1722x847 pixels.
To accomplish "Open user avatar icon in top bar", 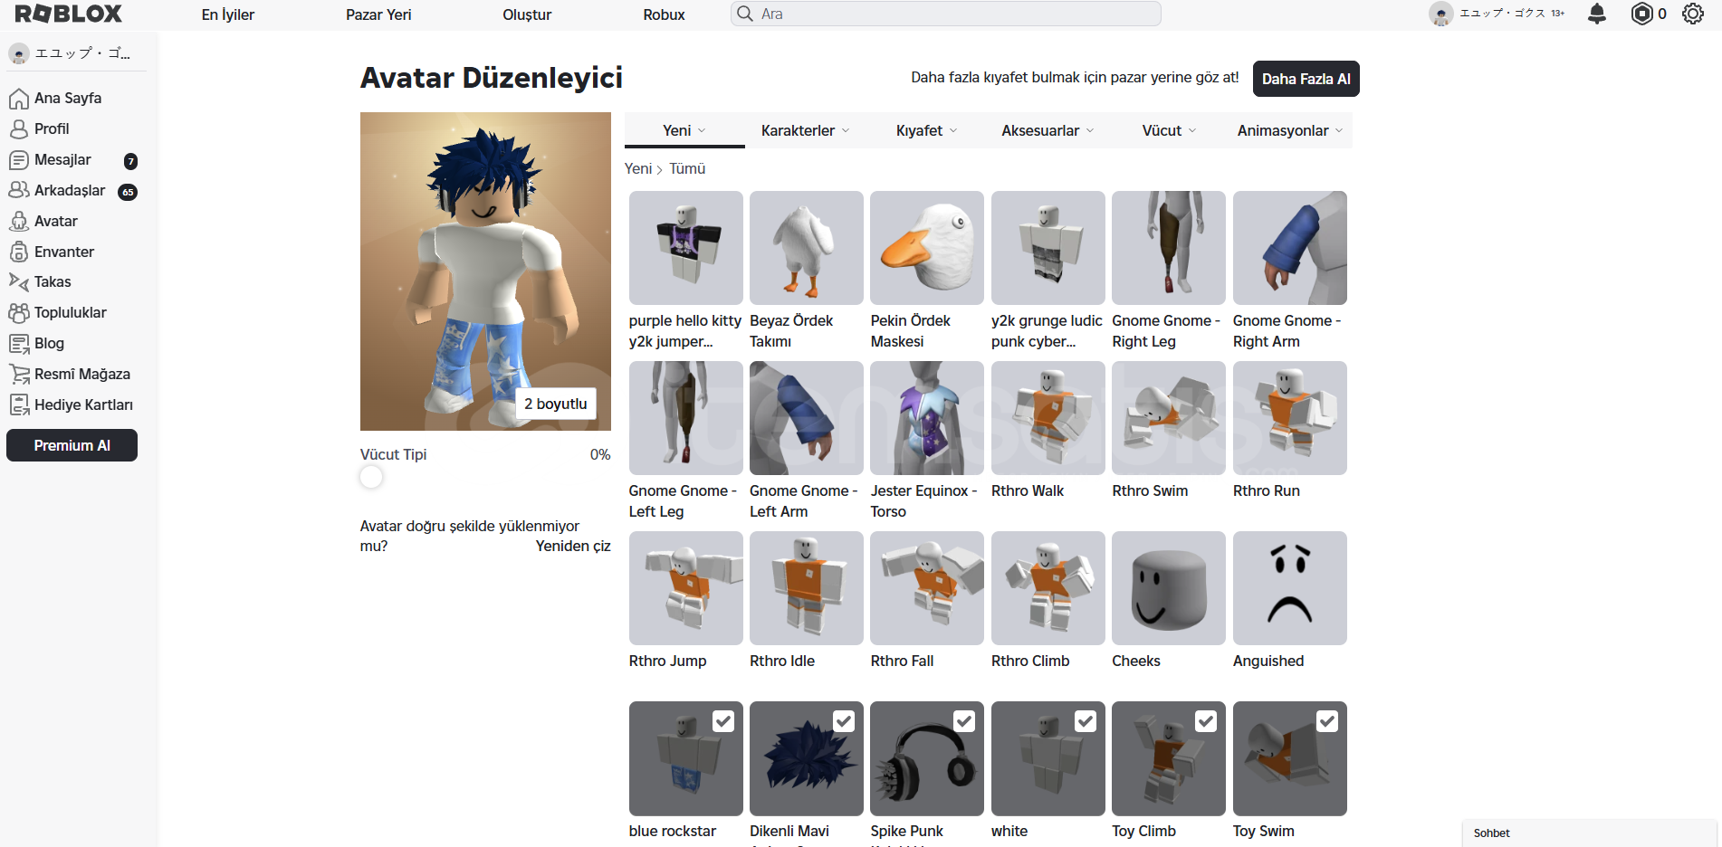I will click(1440, 14).
